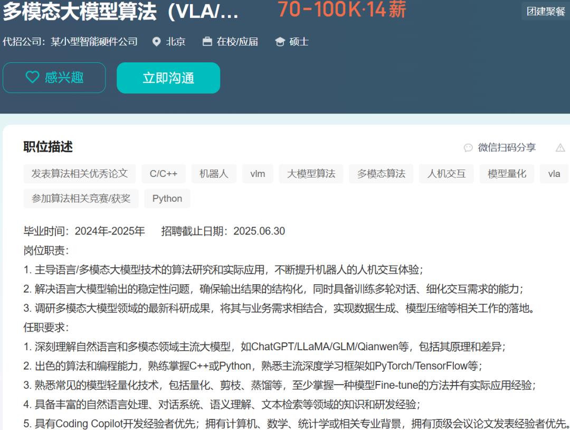The height and width of the screenshot is (430, 570).
Task: Click the graduation cap icon beside 硕士
Action: click(x=280, y=42)
